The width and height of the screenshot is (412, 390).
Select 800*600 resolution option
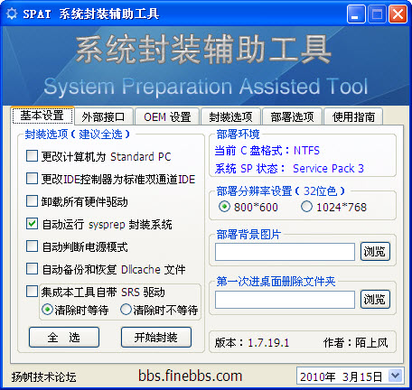(x=224, y=207)
